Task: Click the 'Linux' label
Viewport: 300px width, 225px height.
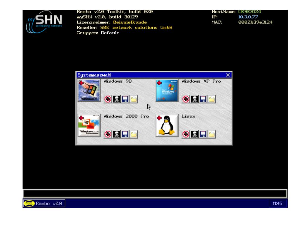Action: (188, 116)
